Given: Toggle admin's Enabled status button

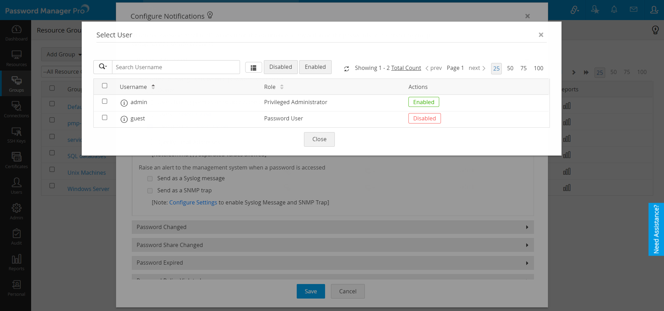Looking at the screenshot, I should [x=424, y=102].
